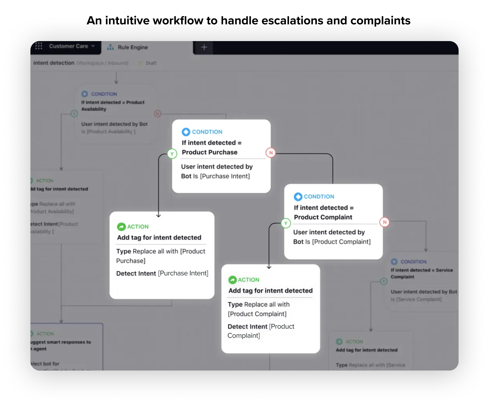Click the Workspace / Inbound breadcrumb
The image size is (489, 404).
[x=102, y=63]
